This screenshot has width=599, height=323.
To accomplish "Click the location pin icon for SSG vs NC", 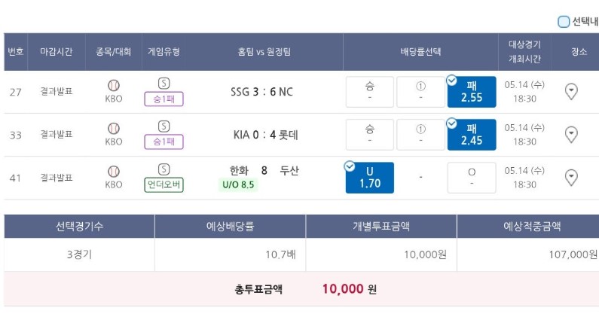I will pos(571,92).
